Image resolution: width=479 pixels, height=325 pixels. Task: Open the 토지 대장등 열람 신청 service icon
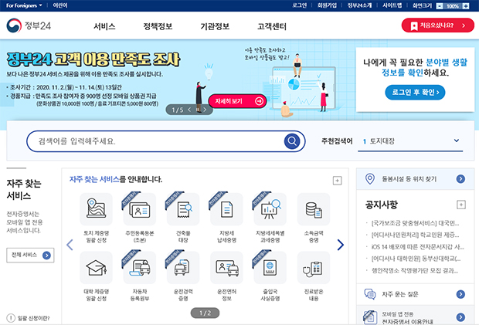click(96, 208)
